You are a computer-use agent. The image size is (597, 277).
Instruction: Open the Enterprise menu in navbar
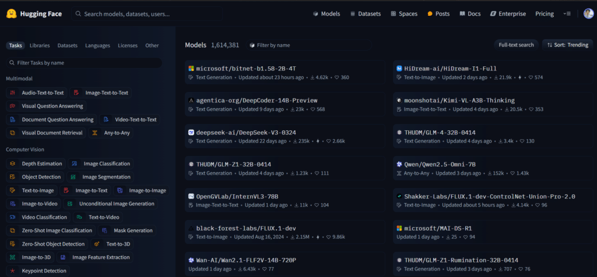pos(508,13)
